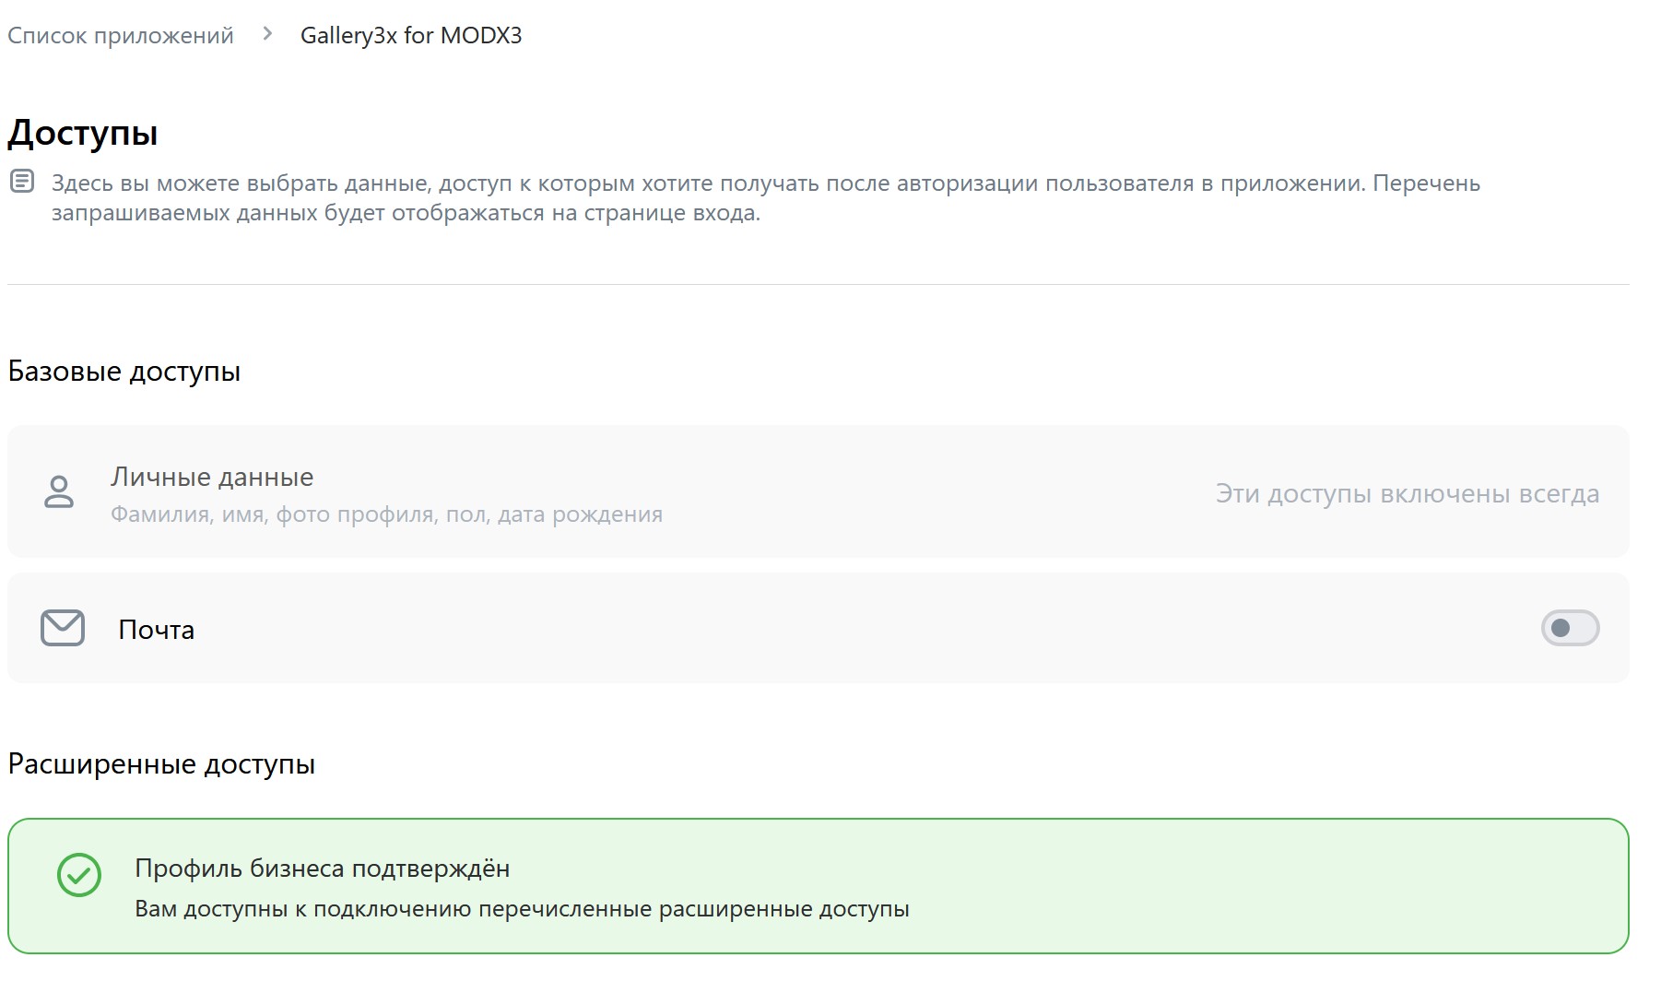The height and width of the screenshot is (981, 1661).
Task: Click the breadcrumb chevron separator arrow
Action: pos(267,34)
